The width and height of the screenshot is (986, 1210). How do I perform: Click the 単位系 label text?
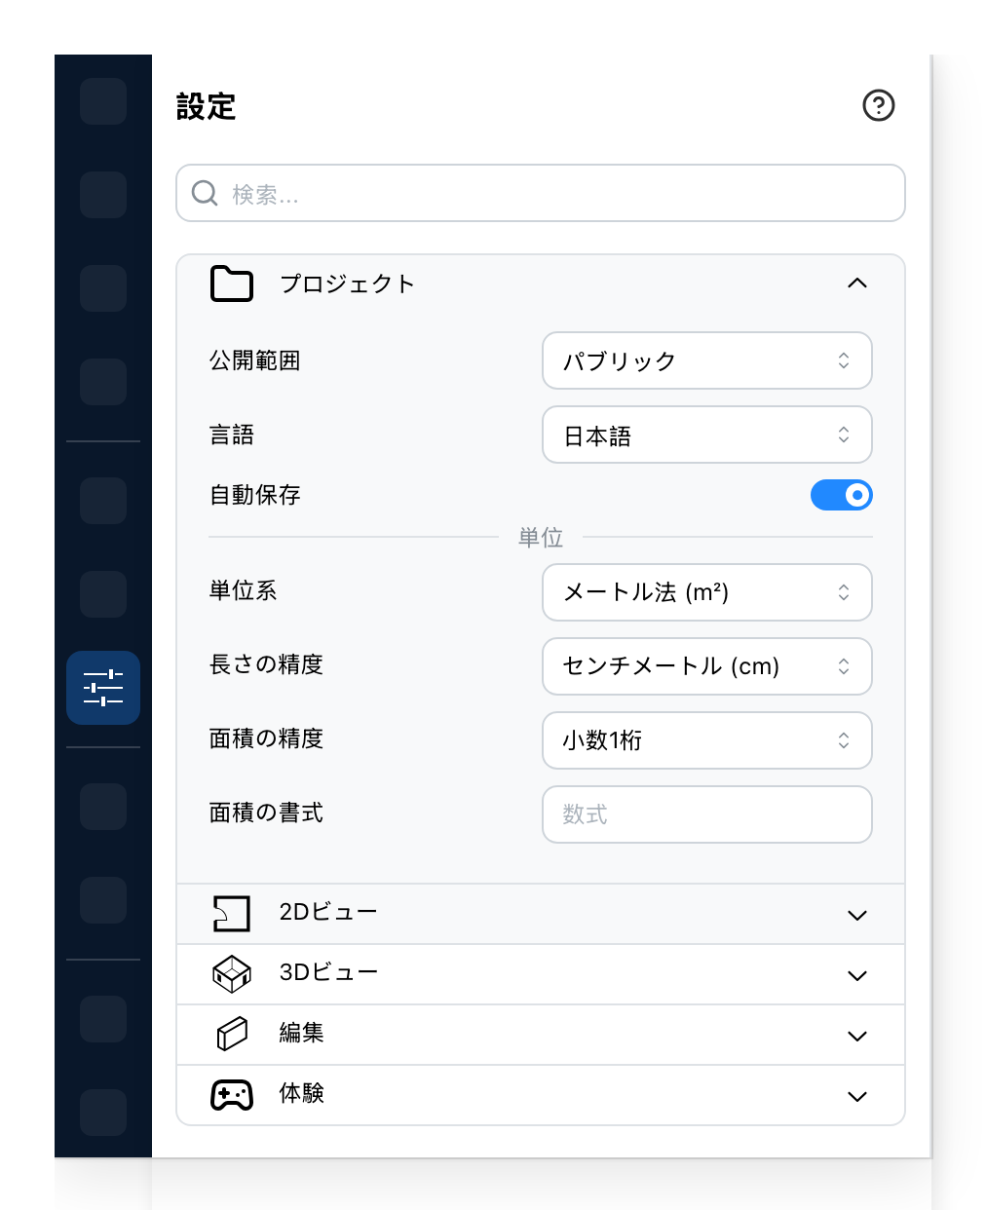coord(244,590)
